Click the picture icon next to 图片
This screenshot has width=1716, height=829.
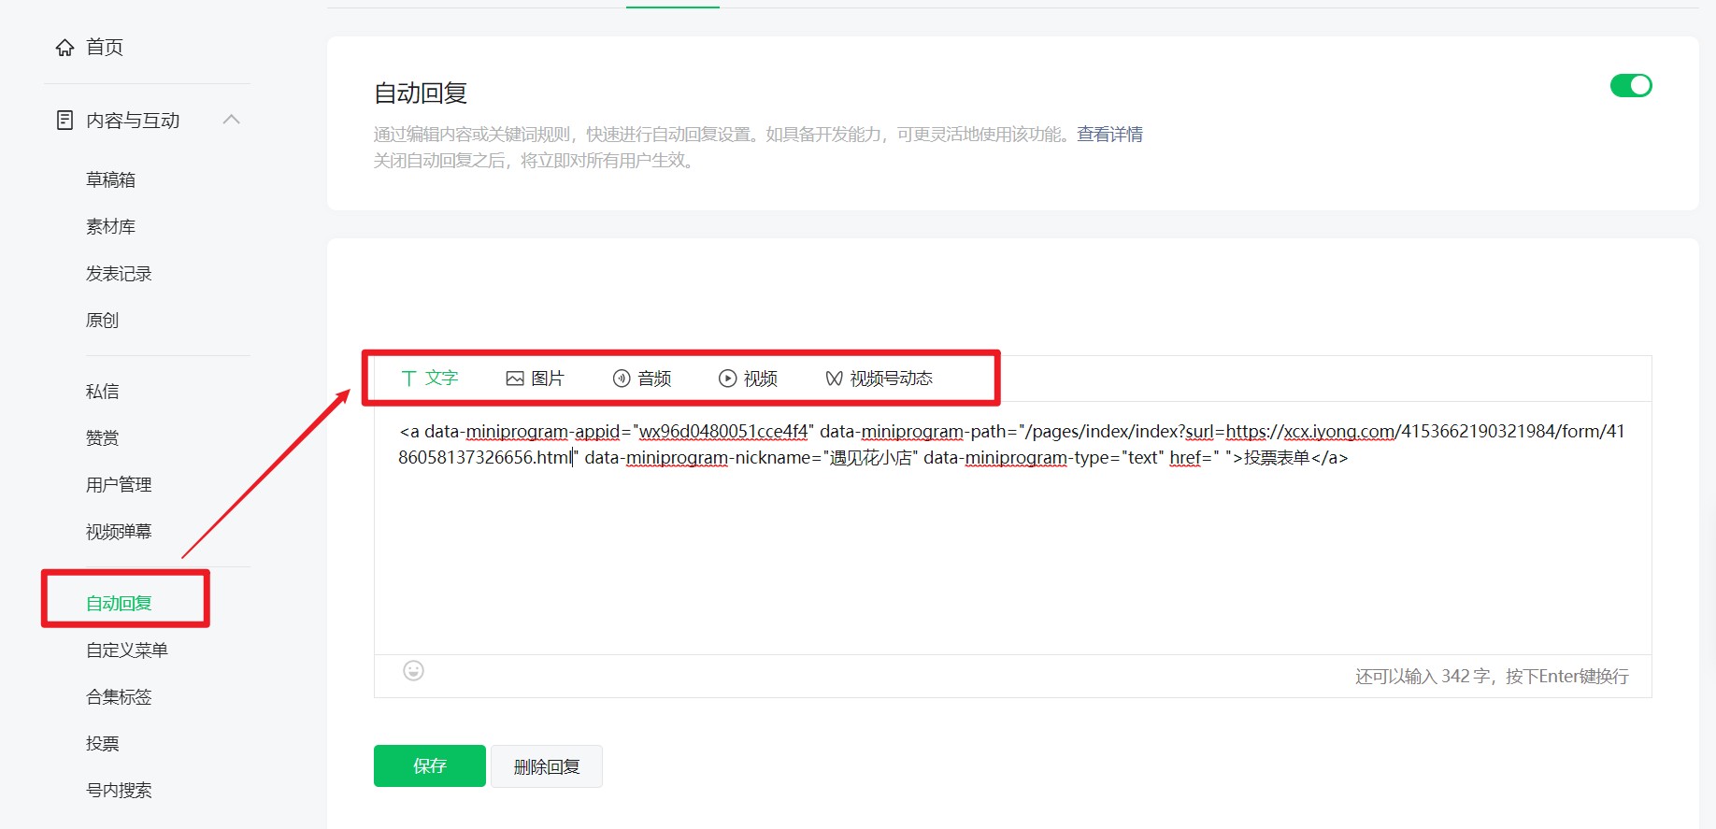click(515, 379)
